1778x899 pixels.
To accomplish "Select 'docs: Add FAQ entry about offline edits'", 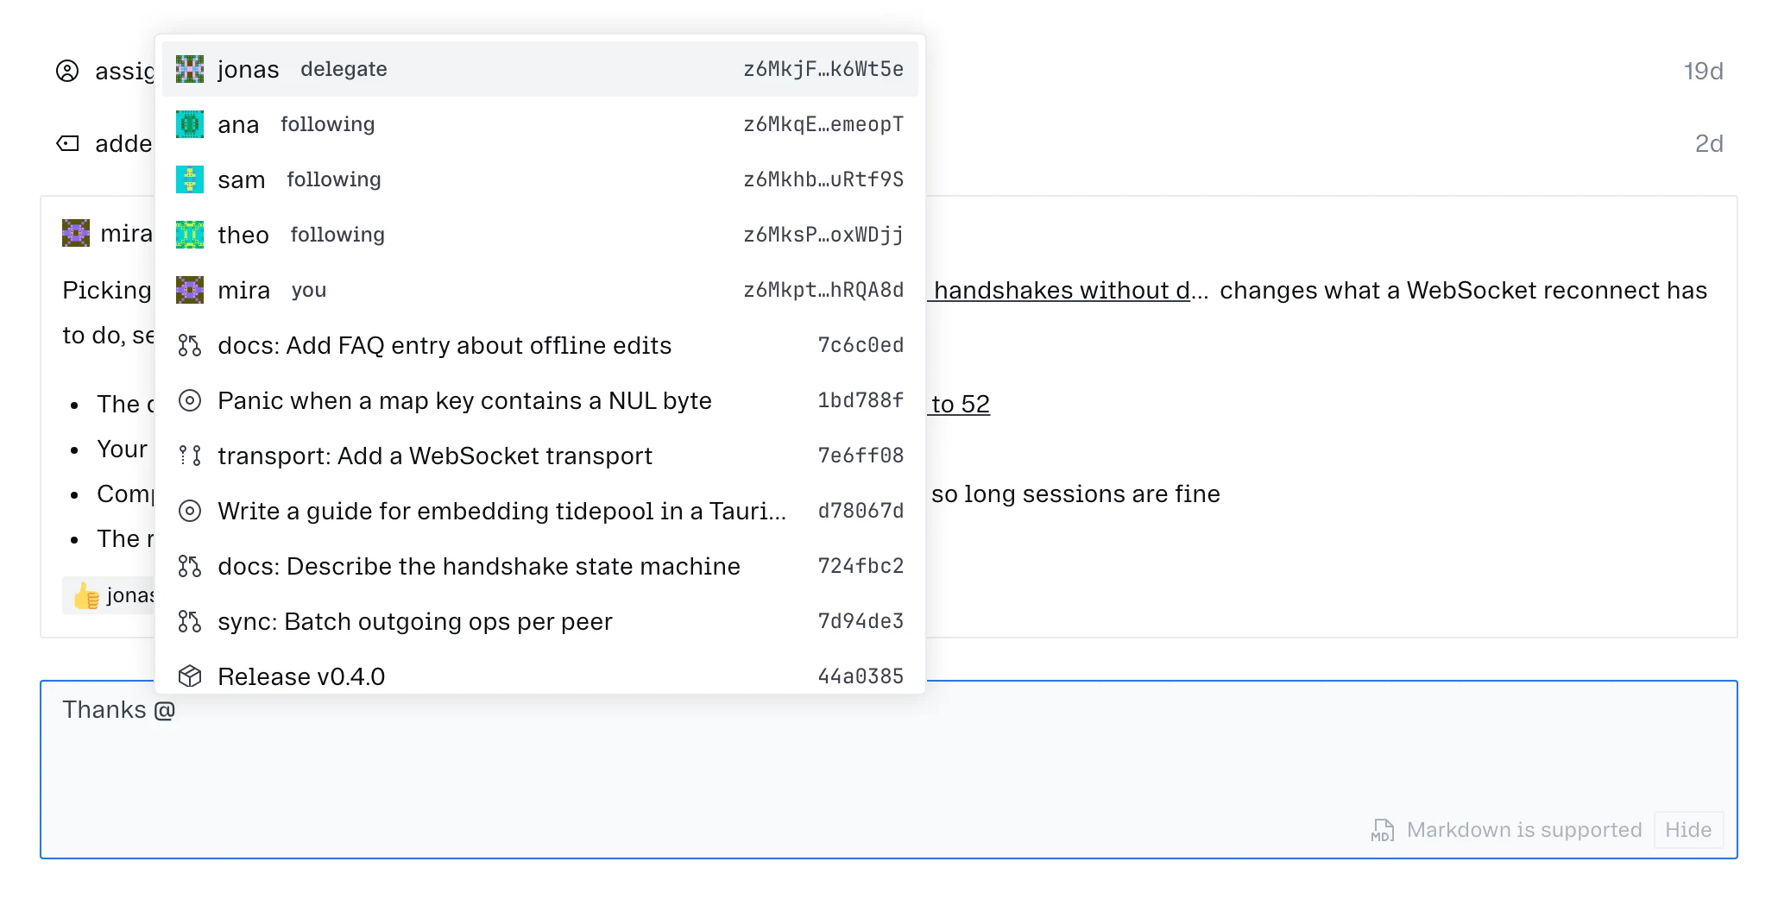I will [x=539, y=345].
